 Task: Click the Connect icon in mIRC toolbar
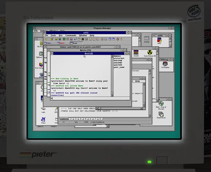(x=46, y=39)
